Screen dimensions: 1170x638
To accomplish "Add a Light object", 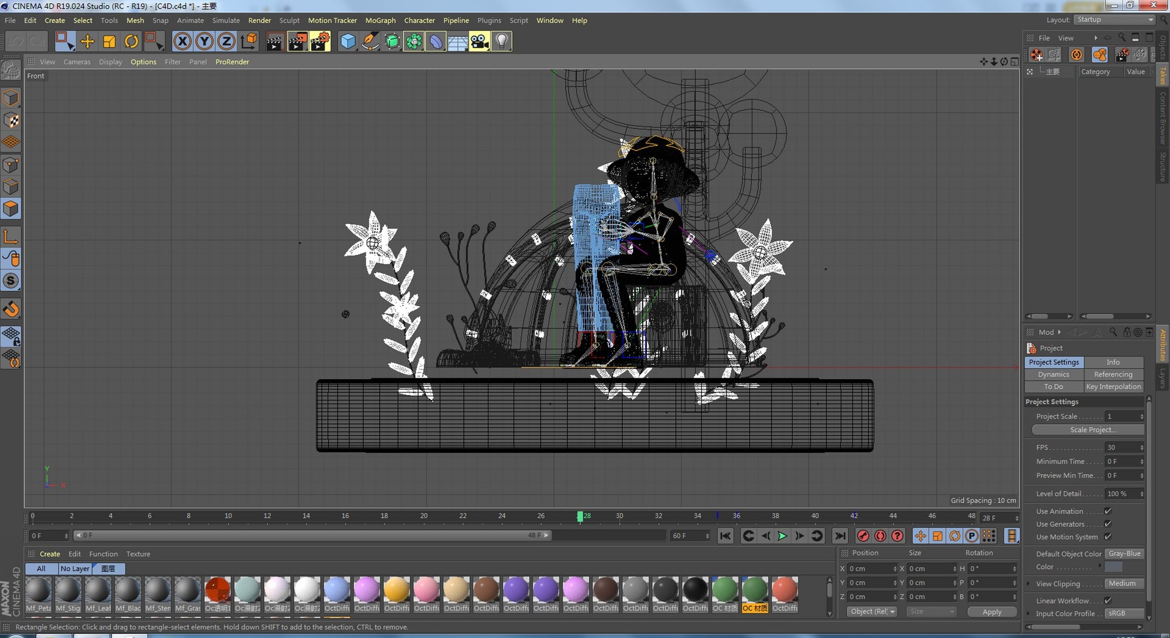I will (502, 41).
